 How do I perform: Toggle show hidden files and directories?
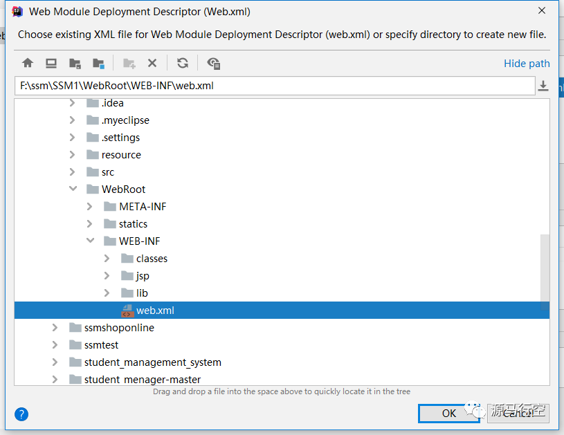214,63
